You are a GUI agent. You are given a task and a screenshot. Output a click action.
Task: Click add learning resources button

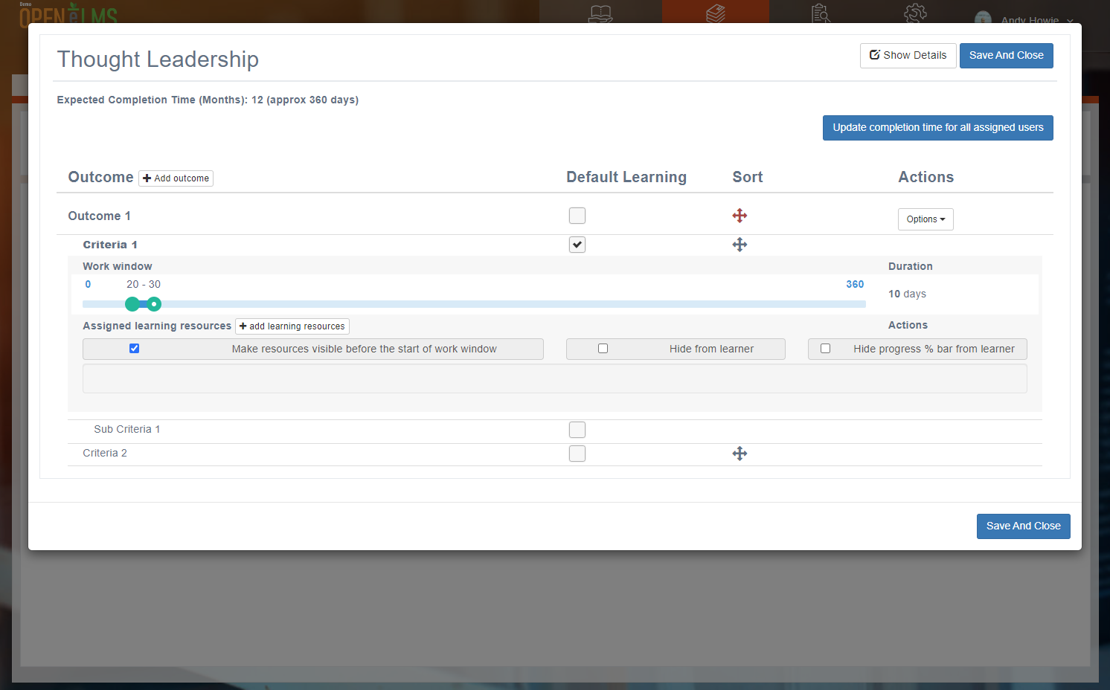pyautogui.click(x=292, y=326)
